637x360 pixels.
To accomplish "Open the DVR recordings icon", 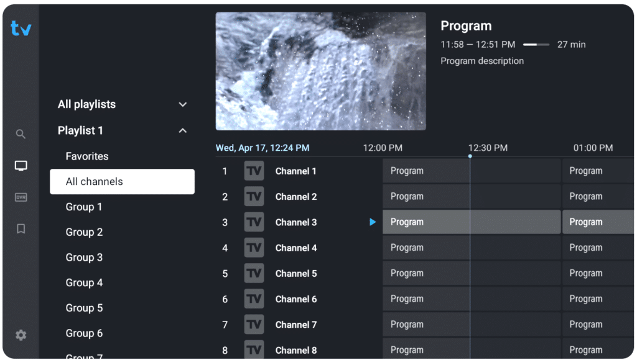I will [21, 197].
